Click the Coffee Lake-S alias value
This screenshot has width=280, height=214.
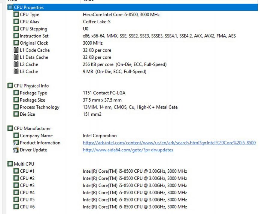click(97, 22)
